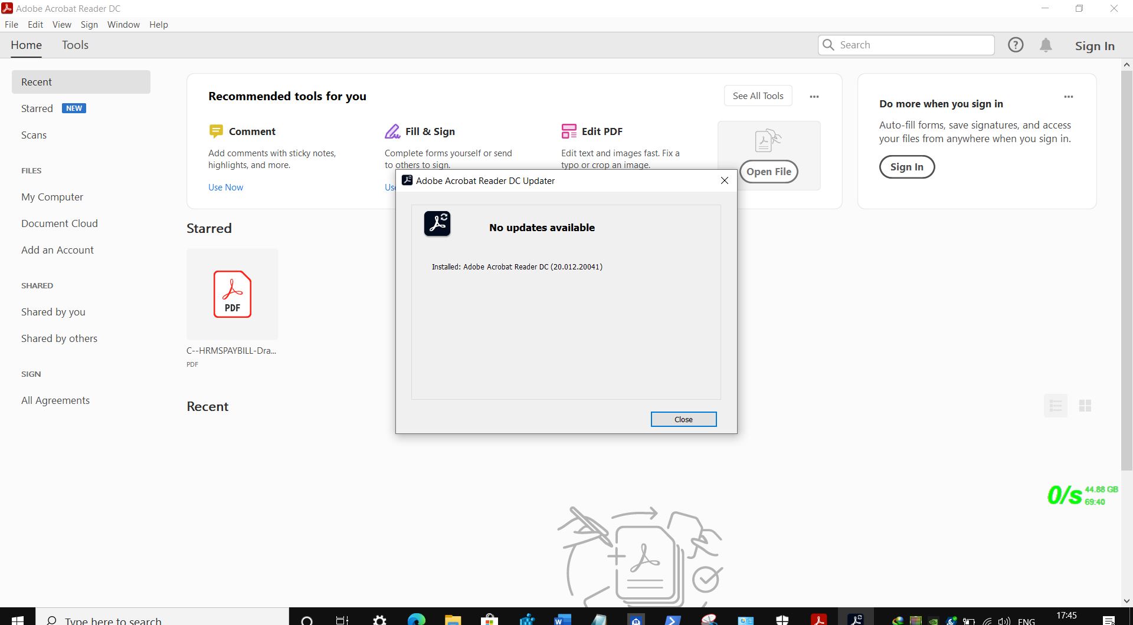Click the Edit PDF tool icon

(x=569, y=131)
